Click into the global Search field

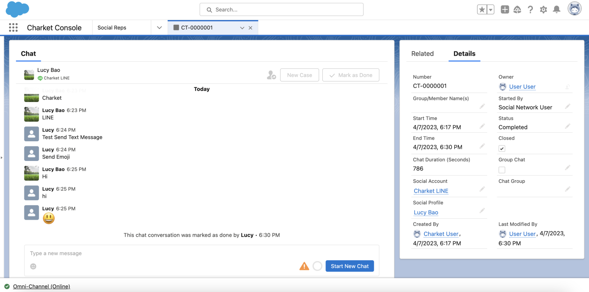282,9
